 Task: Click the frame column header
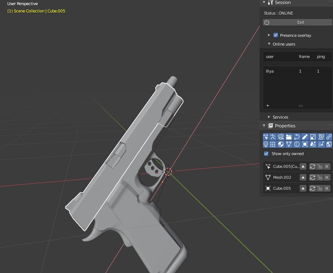(x=304, y=57)
